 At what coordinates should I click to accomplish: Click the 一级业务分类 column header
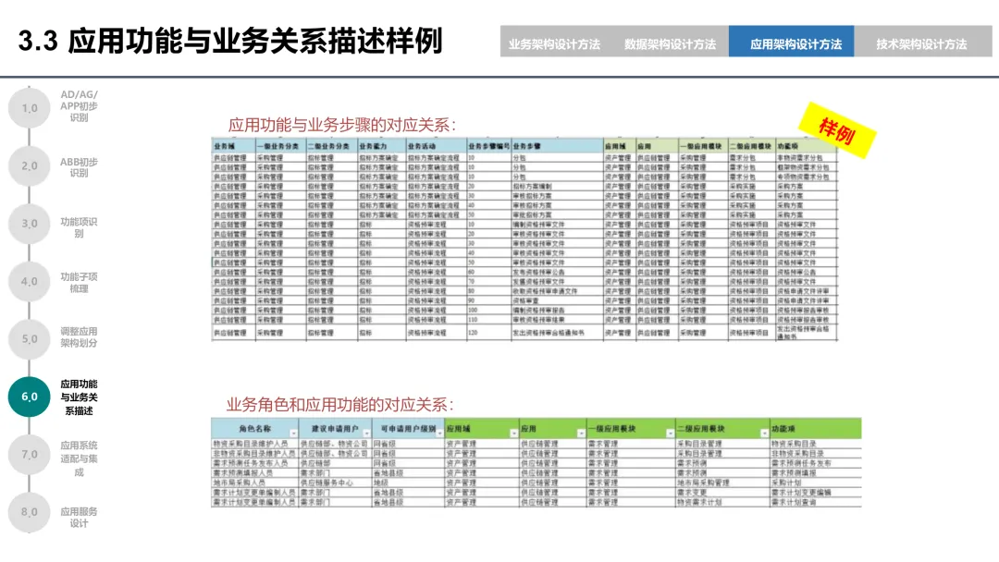[280, 146]
